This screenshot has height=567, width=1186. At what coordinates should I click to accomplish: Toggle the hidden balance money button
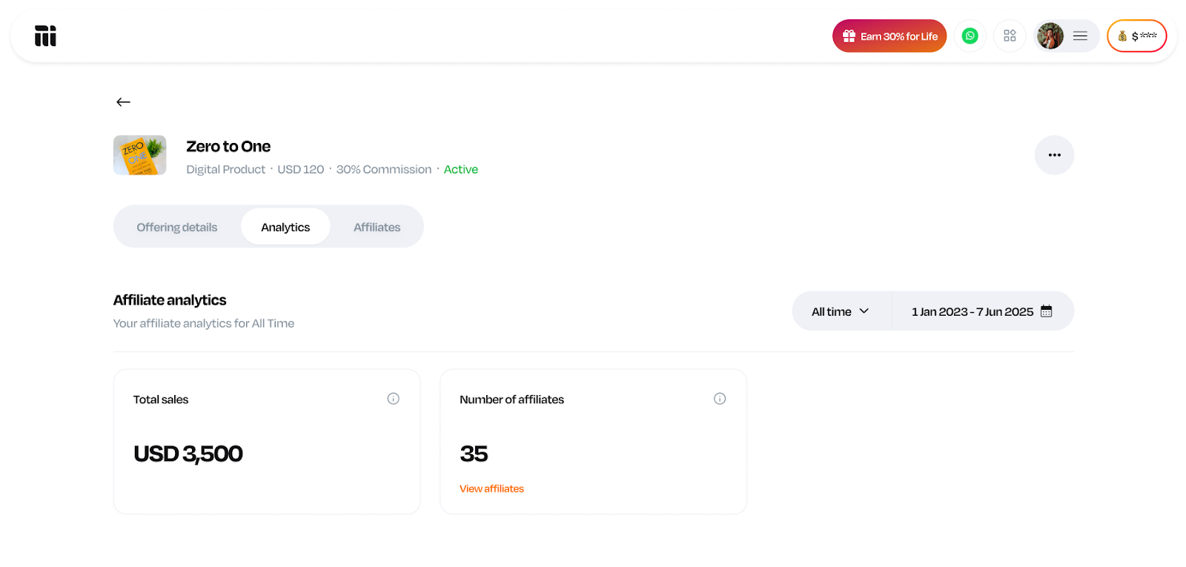pyautogui.click(x=1136, y=36)
